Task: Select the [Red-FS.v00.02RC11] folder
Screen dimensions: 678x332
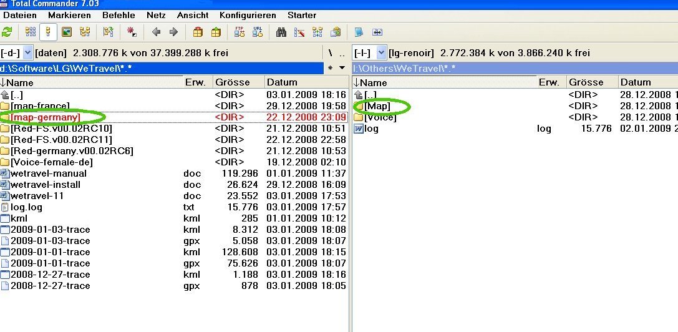Action: [x=174, y=140]
